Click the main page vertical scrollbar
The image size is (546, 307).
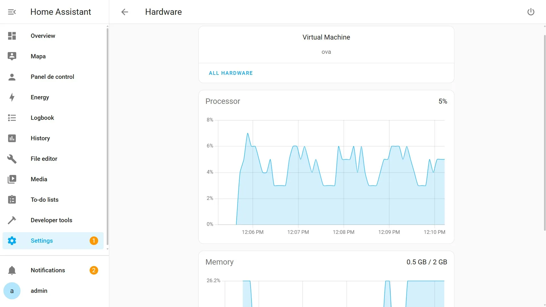pyautogui.click(x=545, y=132)
